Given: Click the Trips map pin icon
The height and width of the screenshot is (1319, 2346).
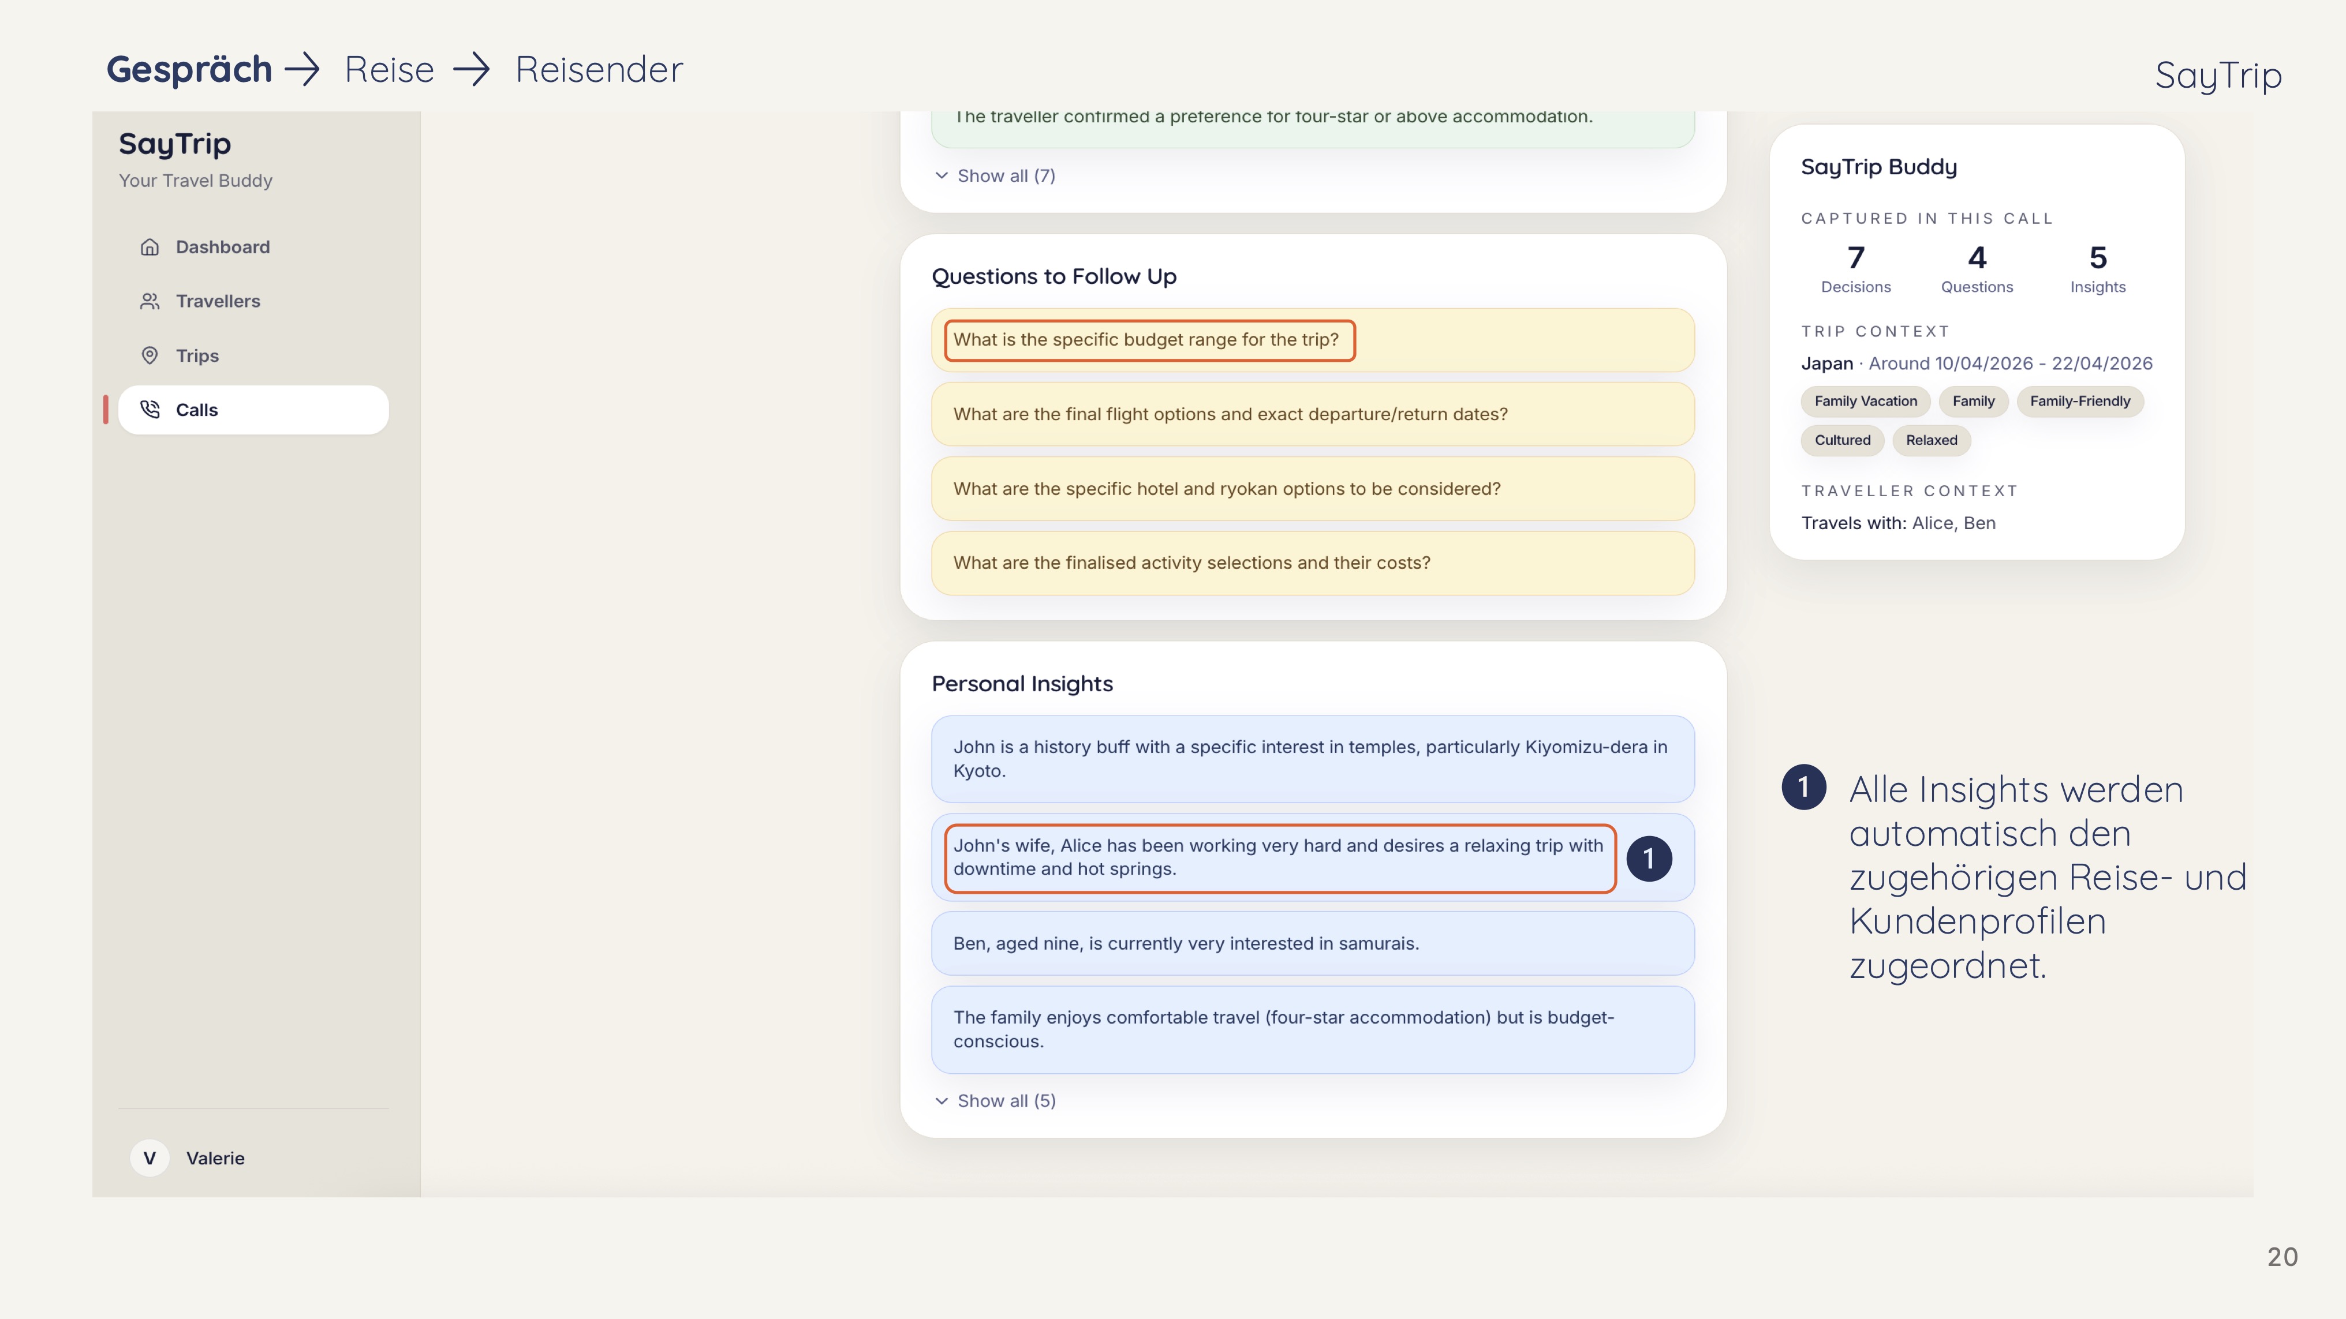Looking at the screenshot, I should (150, 356).
